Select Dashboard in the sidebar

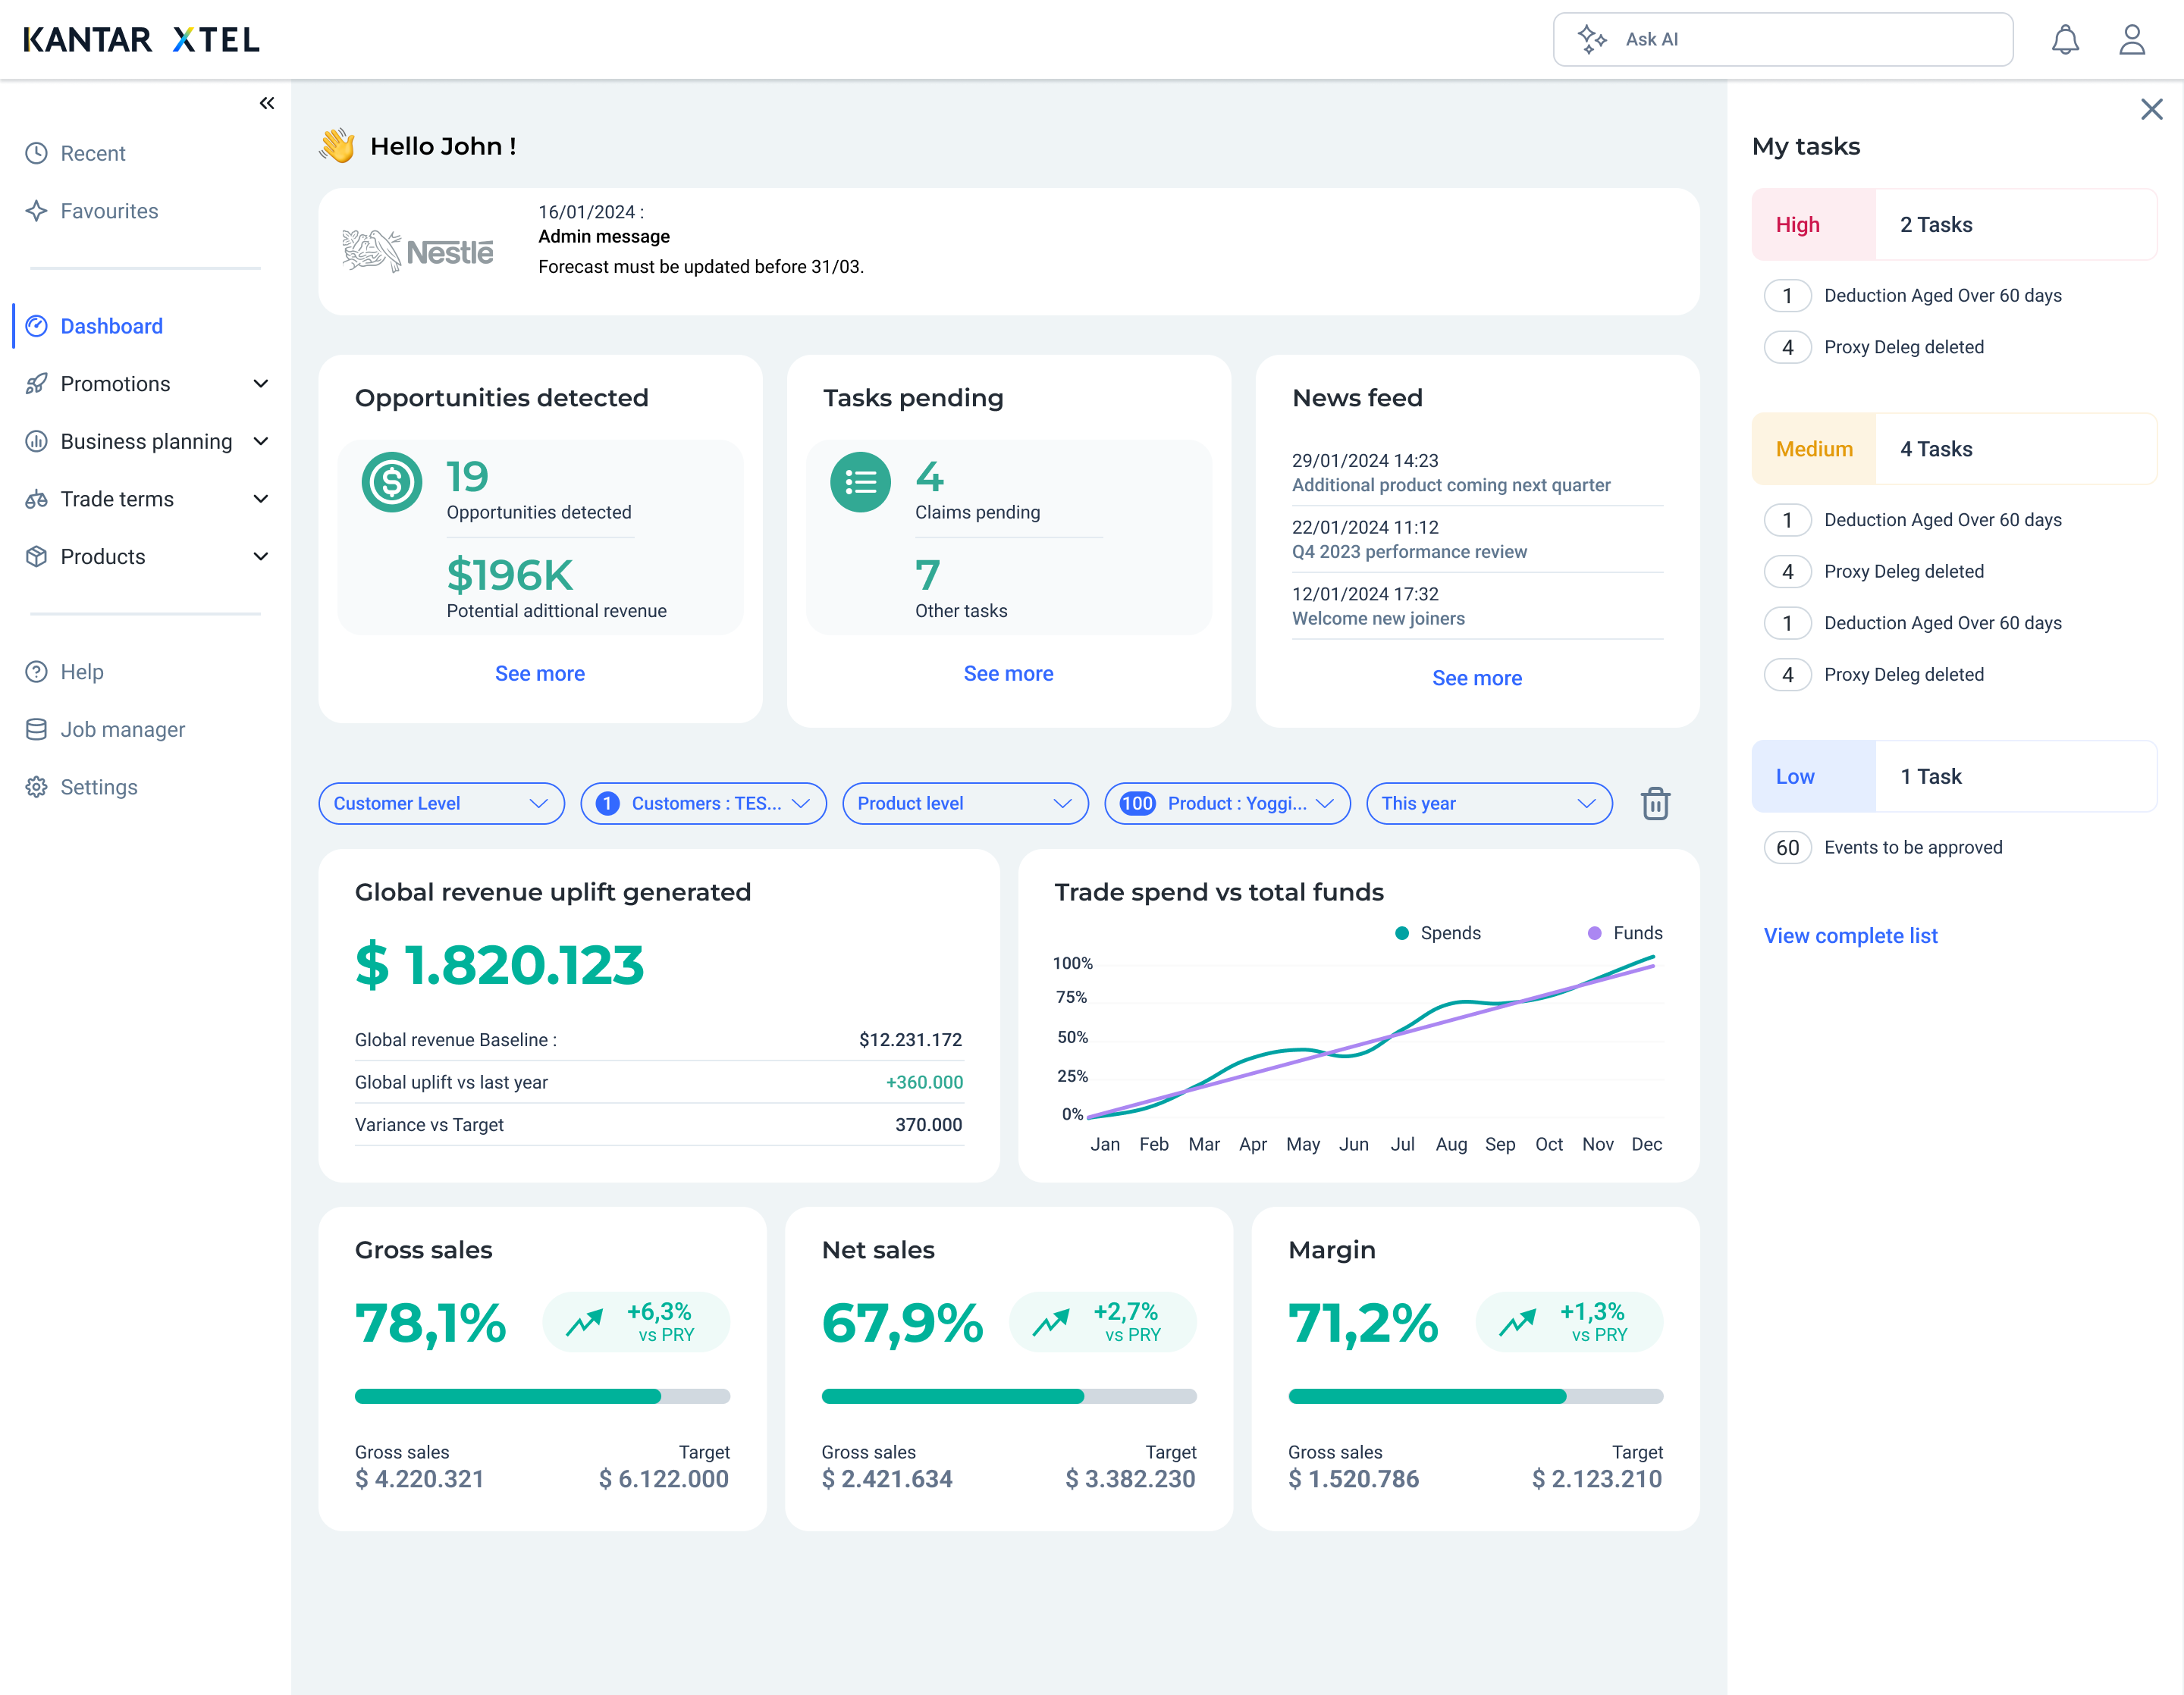111,326
